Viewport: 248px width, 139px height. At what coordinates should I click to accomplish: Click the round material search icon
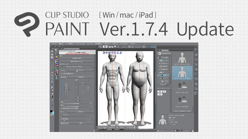[x=160, y=54]
